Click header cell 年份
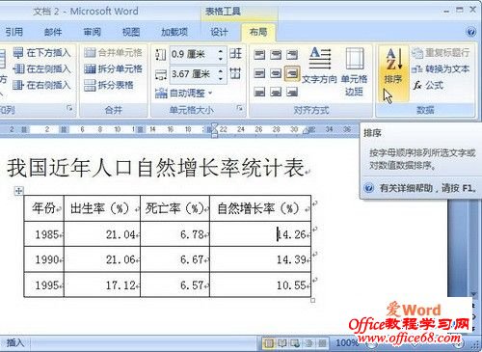This screenshot has width=482, height=352. point(44,208)
